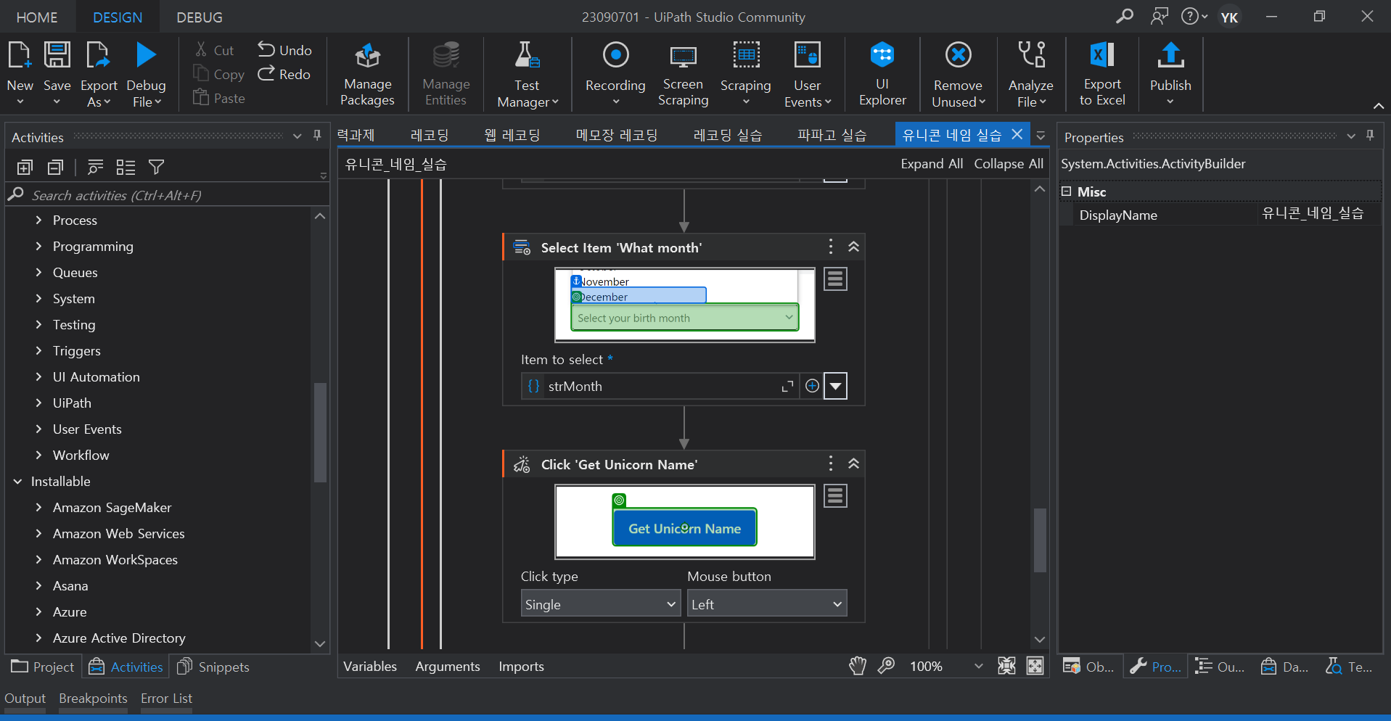
Task: Click the activities search field
Action: (x=167, y=195)
